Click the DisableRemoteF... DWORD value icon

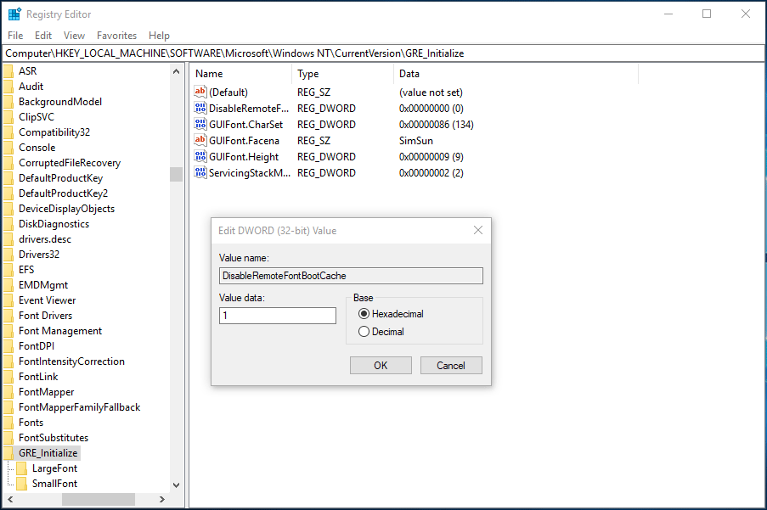(200, 108)
